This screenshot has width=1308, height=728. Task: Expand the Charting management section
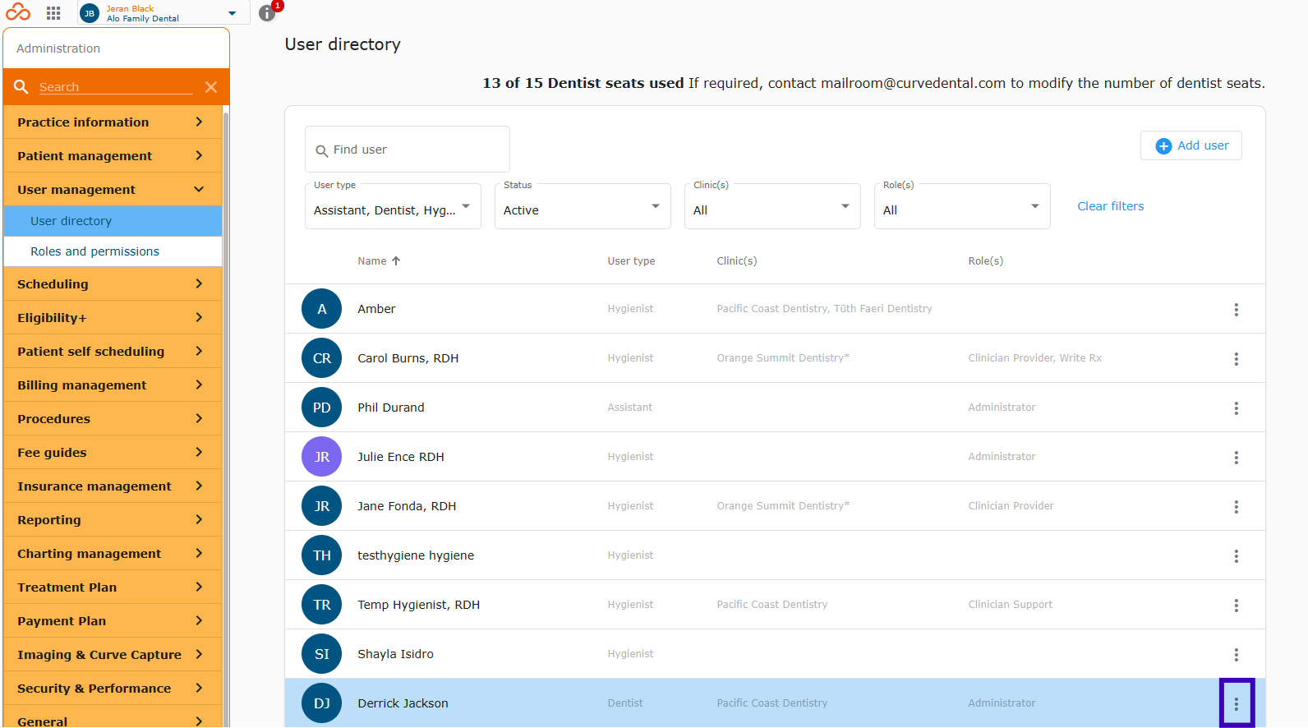(113, 554)
